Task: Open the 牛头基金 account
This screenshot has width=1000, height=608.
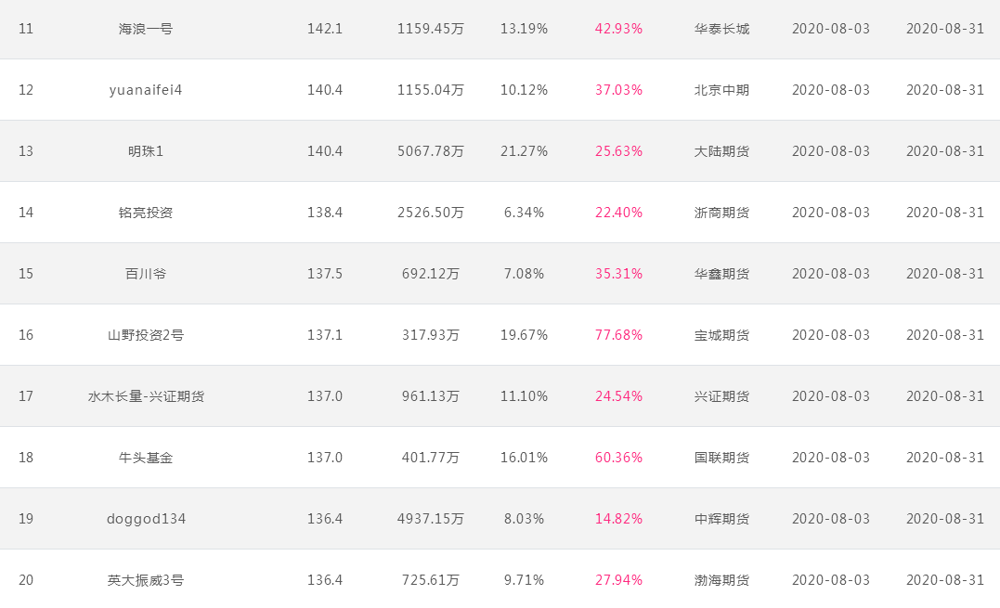Action: (146, 457)
